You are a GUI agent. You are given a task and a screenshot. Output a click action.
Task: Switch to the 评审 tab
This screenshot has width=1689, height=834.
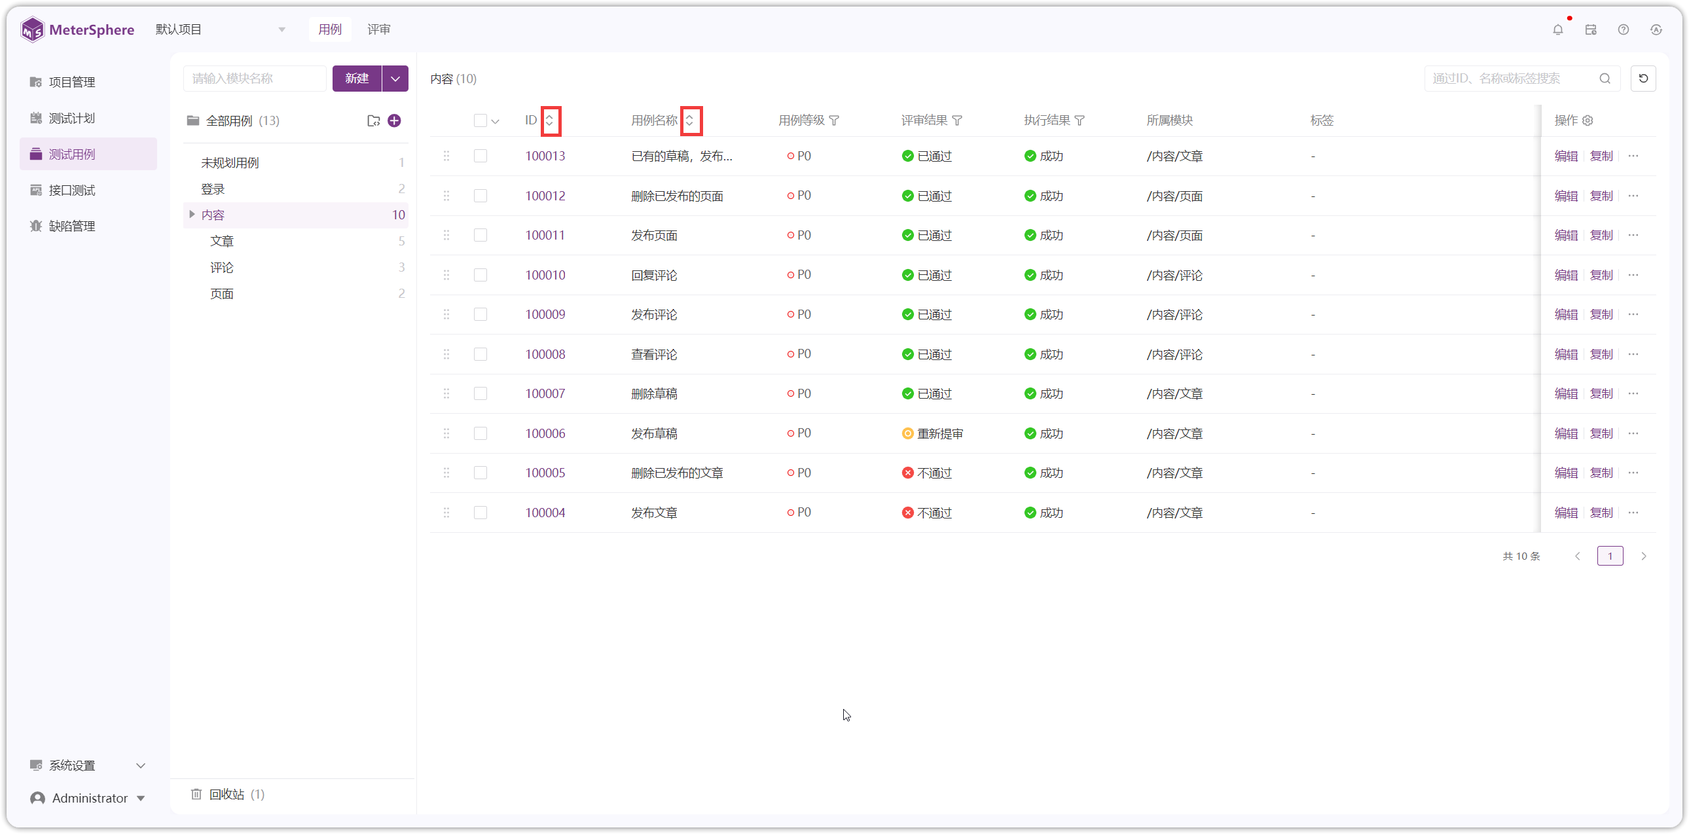coord(379,29)
